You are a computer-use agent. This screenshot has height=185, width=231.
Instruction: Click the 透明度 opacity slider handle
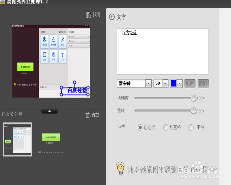tap(193, 98)
